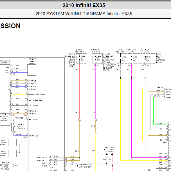Click the "FUSE 38 10A" label

83,58
